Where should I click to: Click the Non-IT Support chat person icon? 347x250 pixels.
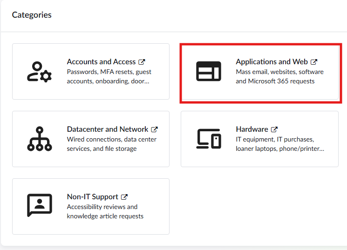(x=39, y=206)
